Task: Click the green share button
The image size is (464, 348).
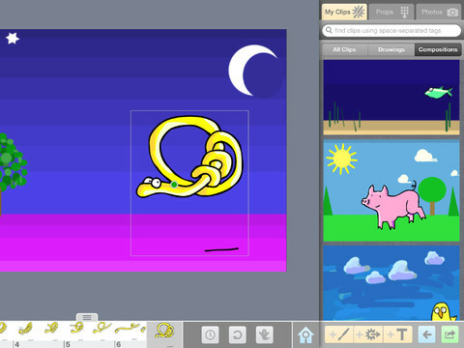Action: tap(449, 334)
